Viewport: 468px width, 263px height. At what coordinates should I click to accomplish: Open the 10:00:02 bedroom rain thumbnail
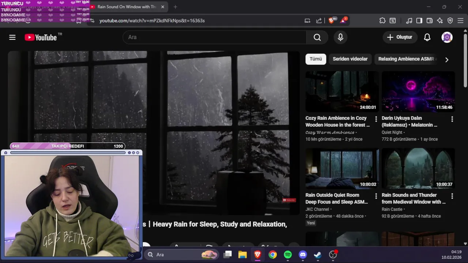(x=342, y=168)
